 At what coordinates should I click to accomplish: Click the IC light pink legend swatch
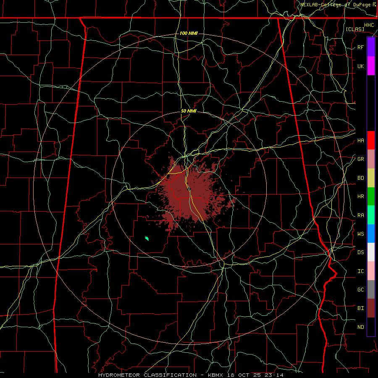[371, 271]
